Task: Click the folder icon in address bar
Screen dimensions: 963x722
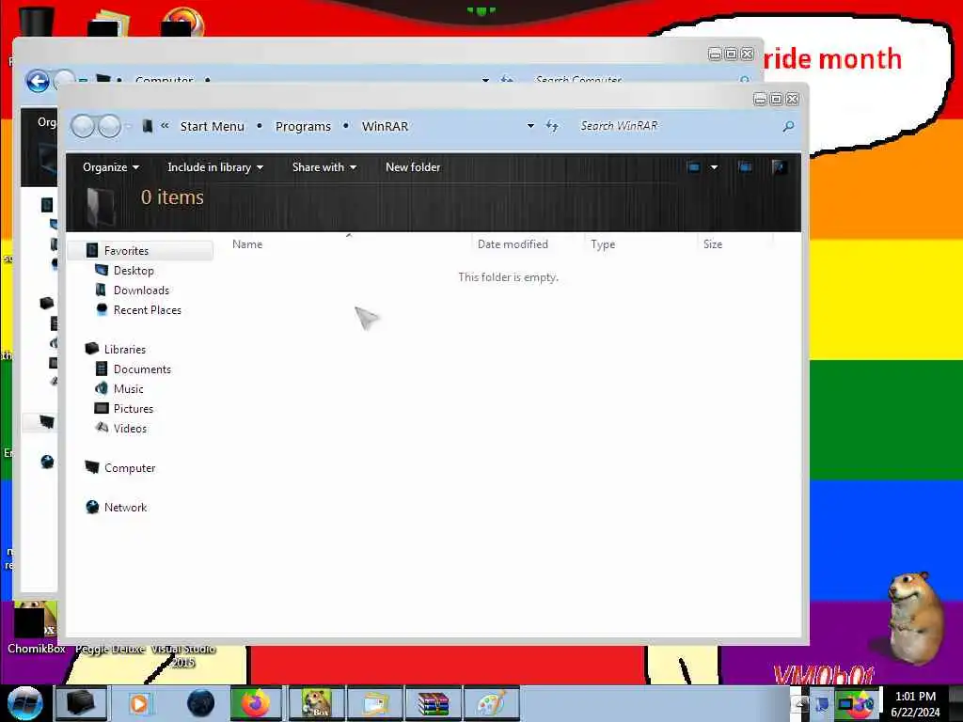Action: point(147,126)
